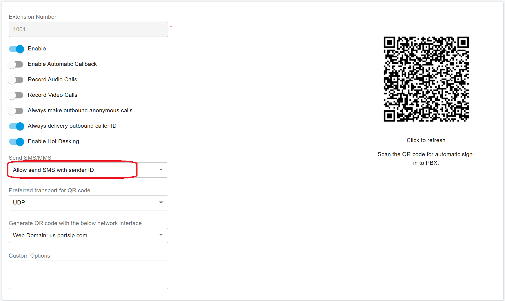Click the Record Audio Calls label
The width and height of the screenshot is (505, 301).
(x=52, y=79)
